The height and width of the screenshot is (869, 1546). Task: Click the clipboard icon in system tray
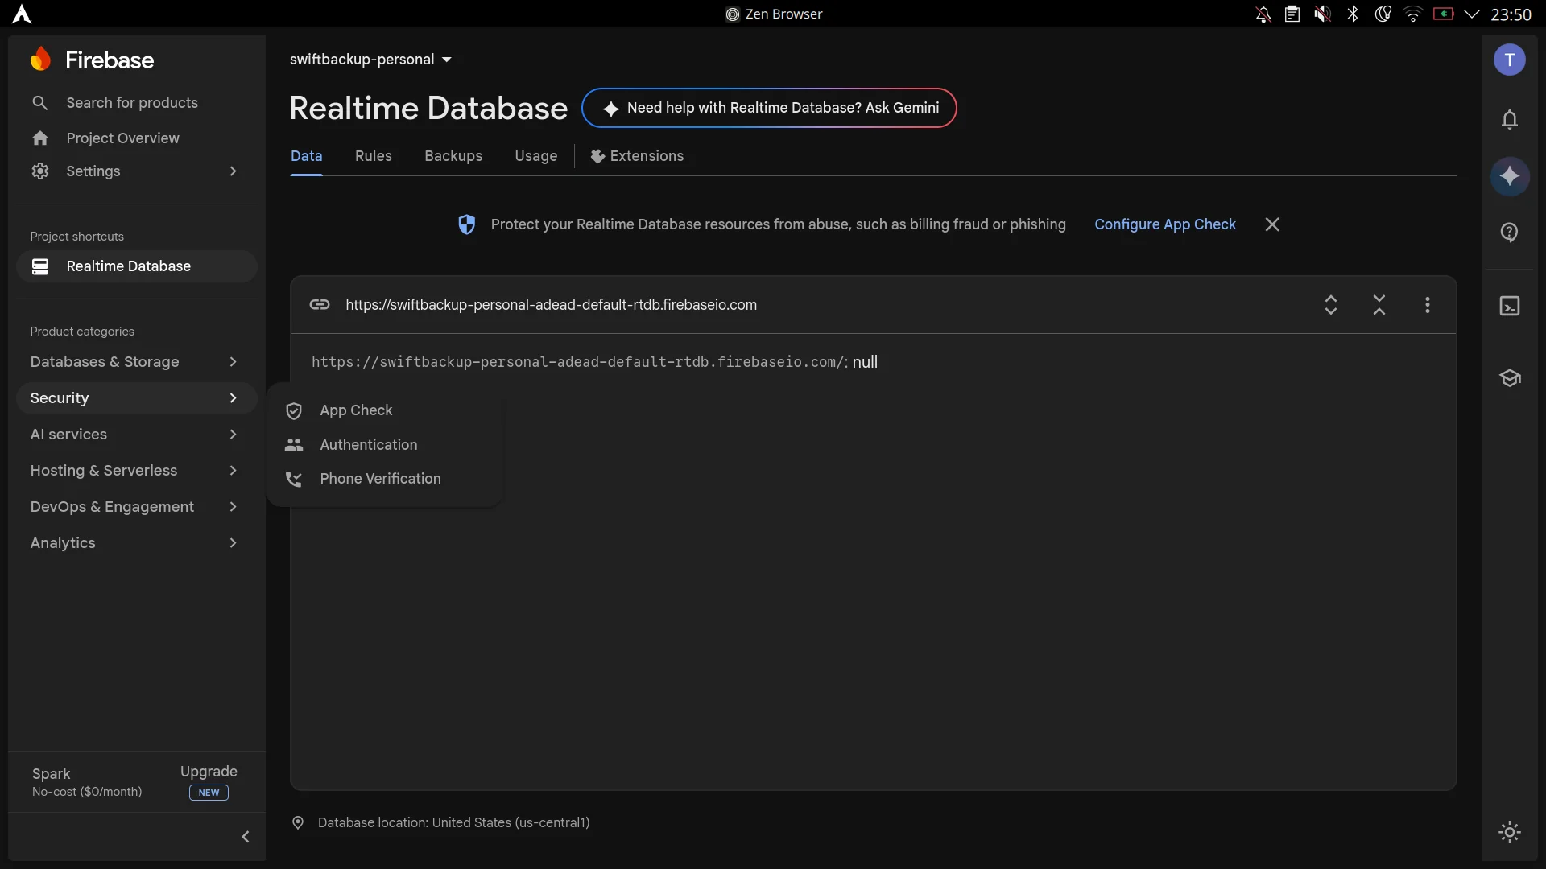[x=1292, y=14]
